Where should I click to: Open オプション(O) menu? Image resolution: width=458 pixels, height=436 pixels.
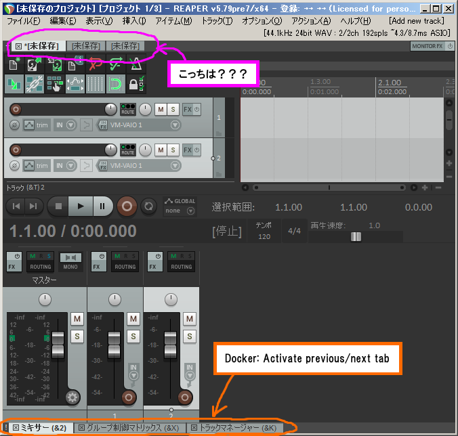pyautogui.click(x=262, y=21)
